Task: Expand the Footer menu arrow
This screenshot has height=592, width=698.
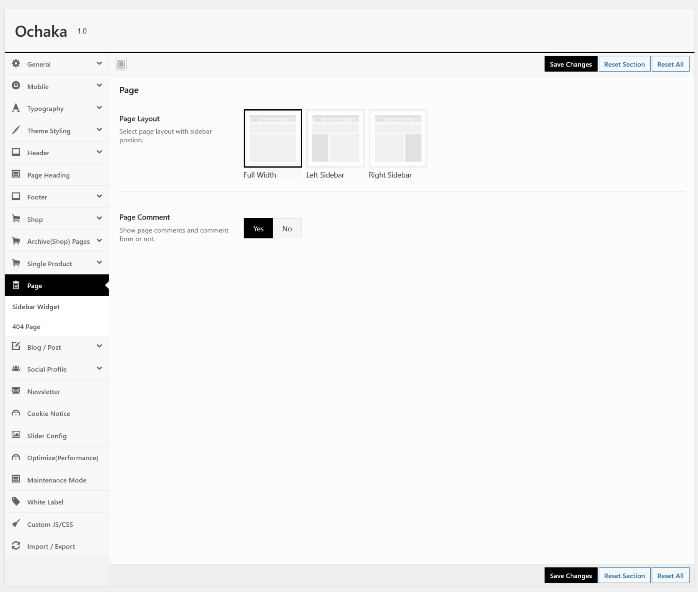Action: tap(99, 196)
